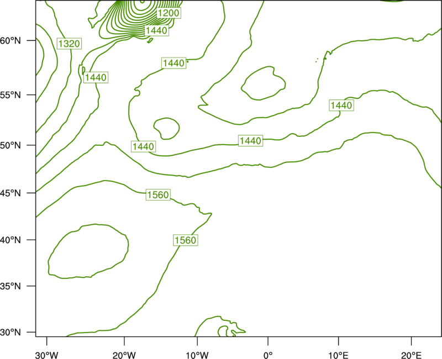Click the 35°N latitude axis label
The height and width of the screenshot is (359, 442).
pos(10,286)
